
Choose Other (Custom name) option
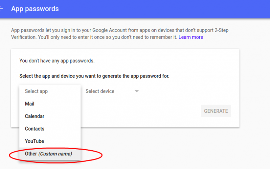(x=48, y=154)
